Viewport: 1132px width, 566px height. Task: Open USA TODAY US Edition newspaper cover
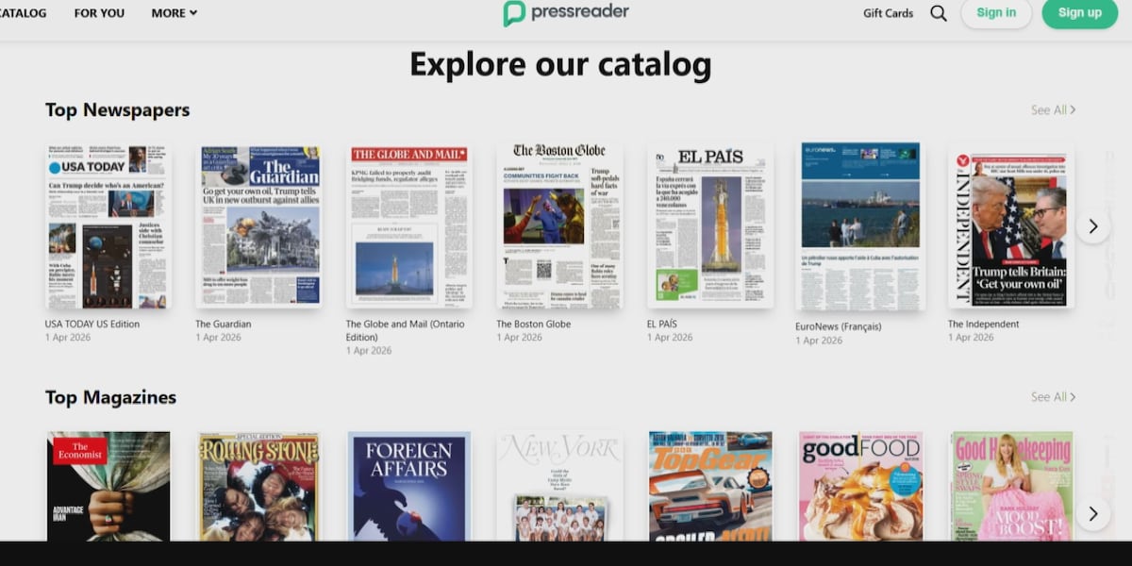coord(108,226)
